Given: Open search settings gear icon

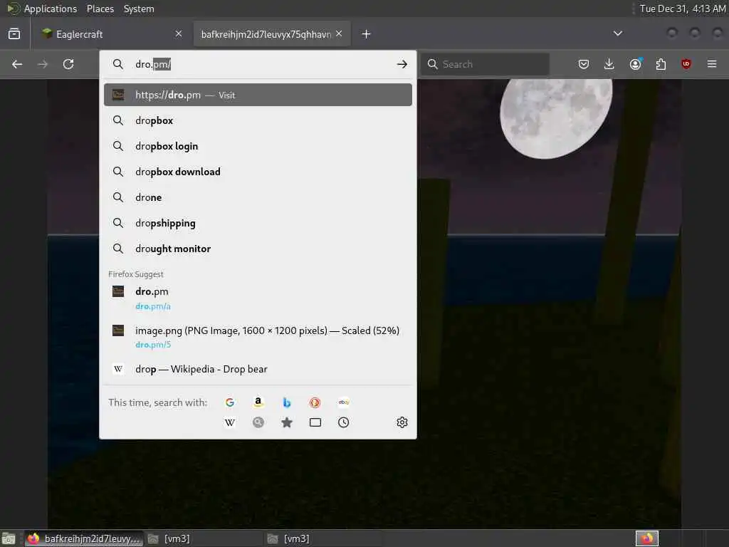Looking at the screenshot, I should coord(402,422).
